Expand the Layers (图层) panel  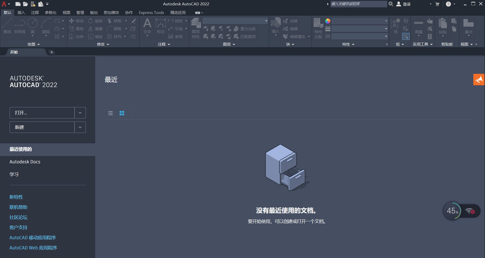coord(229,44)
